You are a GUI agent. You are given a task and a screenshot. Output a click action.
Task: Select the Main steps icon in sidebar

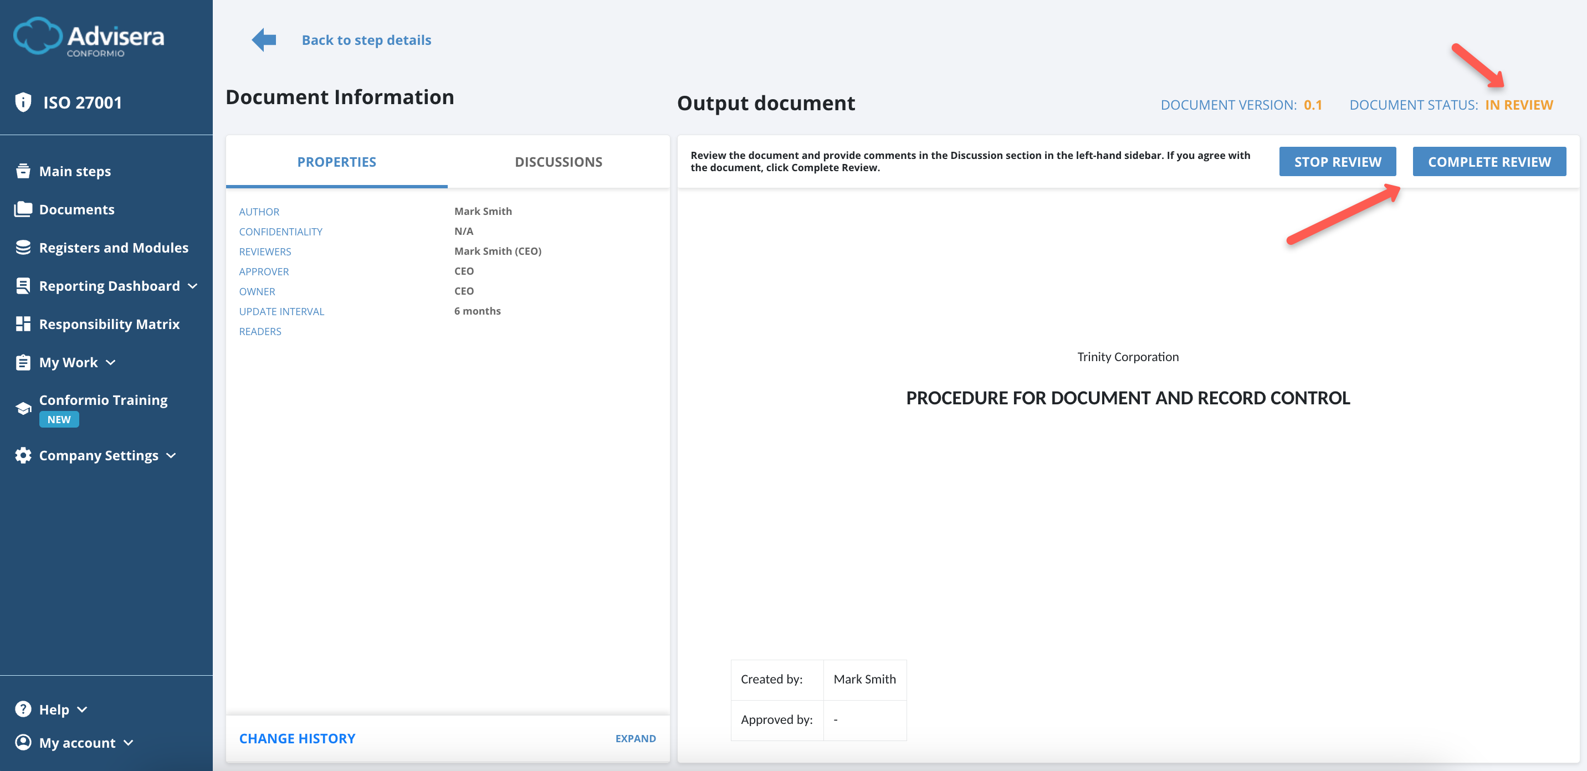click(23, 171)
